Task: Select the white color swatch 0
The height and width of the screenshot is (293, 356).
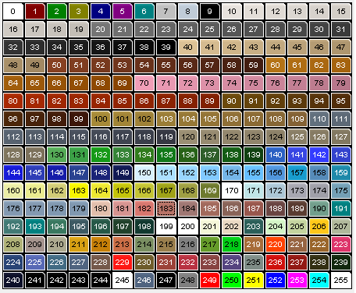Action: (x=13, y=12)
